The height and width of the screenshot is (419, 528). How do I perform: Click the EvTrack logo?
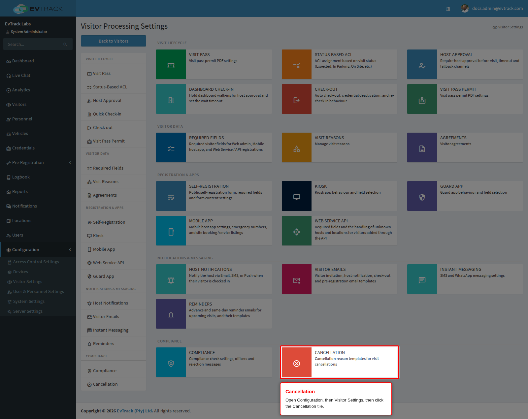click(38, 9)
